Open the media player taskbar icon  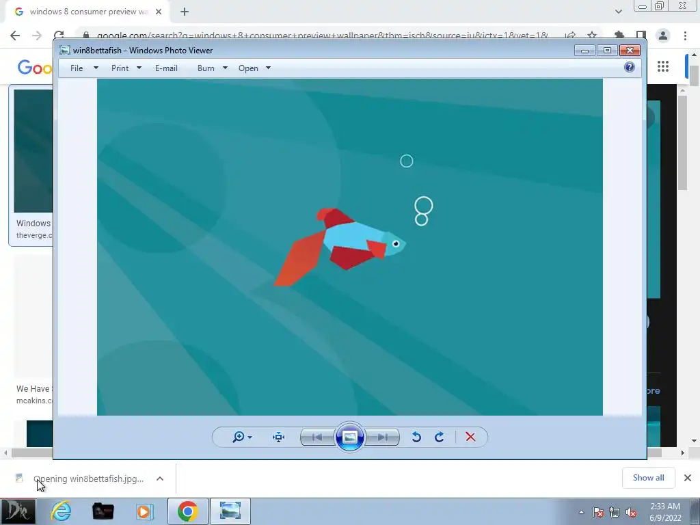click(144, 511)
